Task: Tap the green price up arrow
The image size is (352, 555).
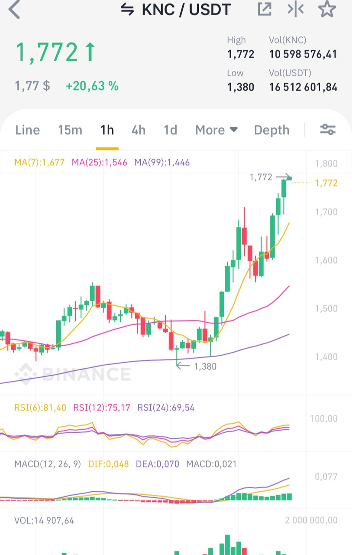Action: pyautogui.click(x=90, y=52)
